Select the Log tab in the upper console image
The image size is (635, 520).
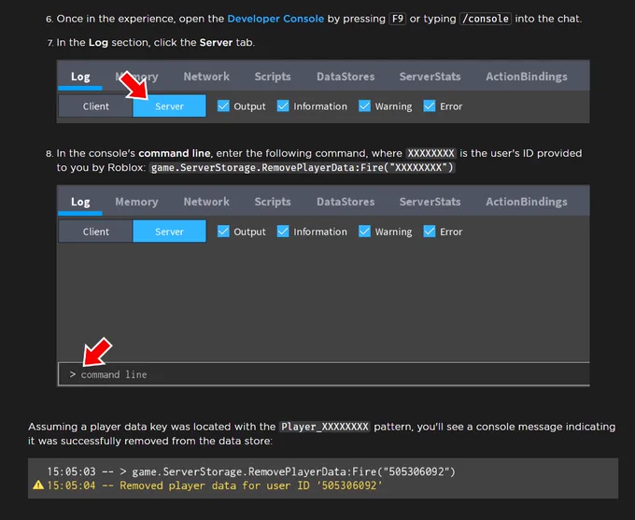[80, 77]
